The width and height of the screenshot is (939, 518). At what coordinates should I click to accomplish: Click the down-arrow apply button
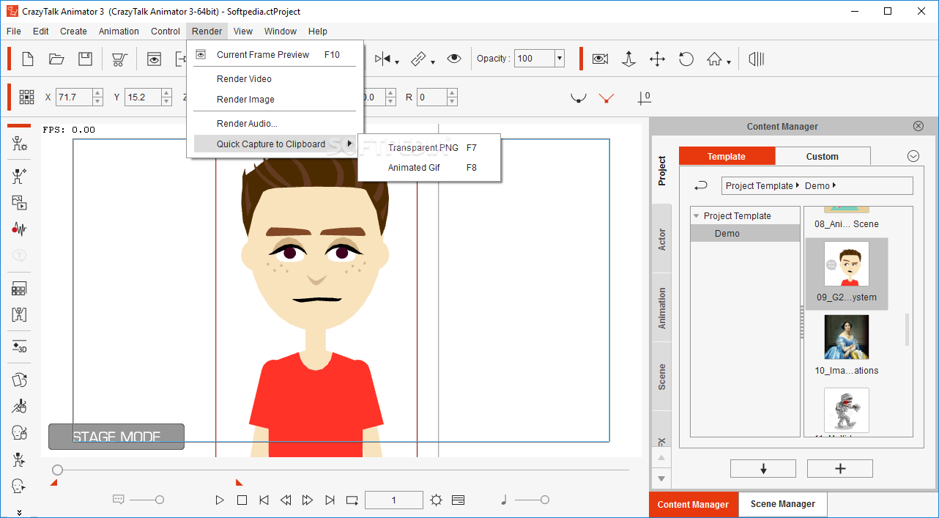[x=762, y=469]
